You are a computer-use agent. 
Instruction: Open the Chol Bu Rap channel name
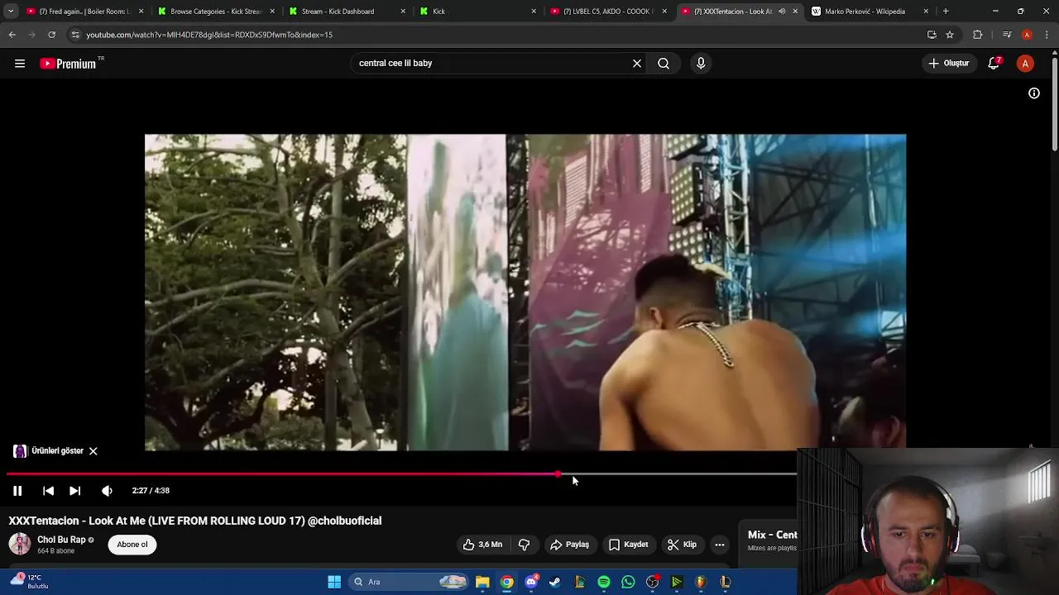click(61, 540)
